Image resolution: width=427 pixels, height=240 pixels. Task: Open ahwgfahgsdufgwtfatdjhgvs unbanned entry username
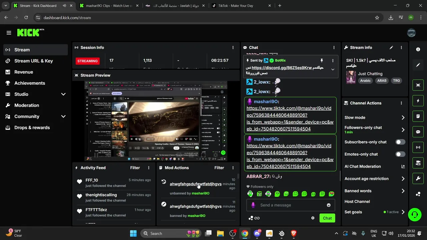click(x=195, y=184)
